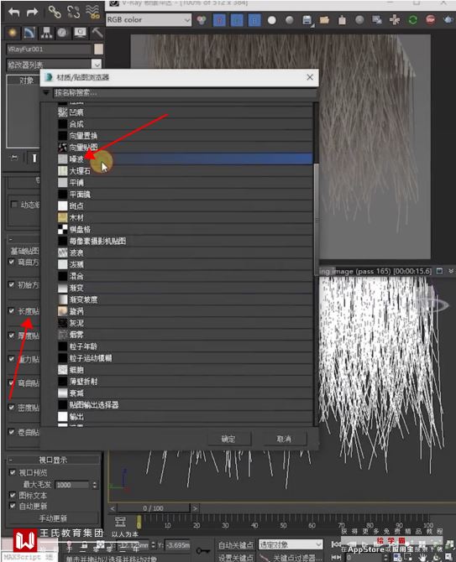Select the 平铺 map entry
456x562 pixels.
185,183
